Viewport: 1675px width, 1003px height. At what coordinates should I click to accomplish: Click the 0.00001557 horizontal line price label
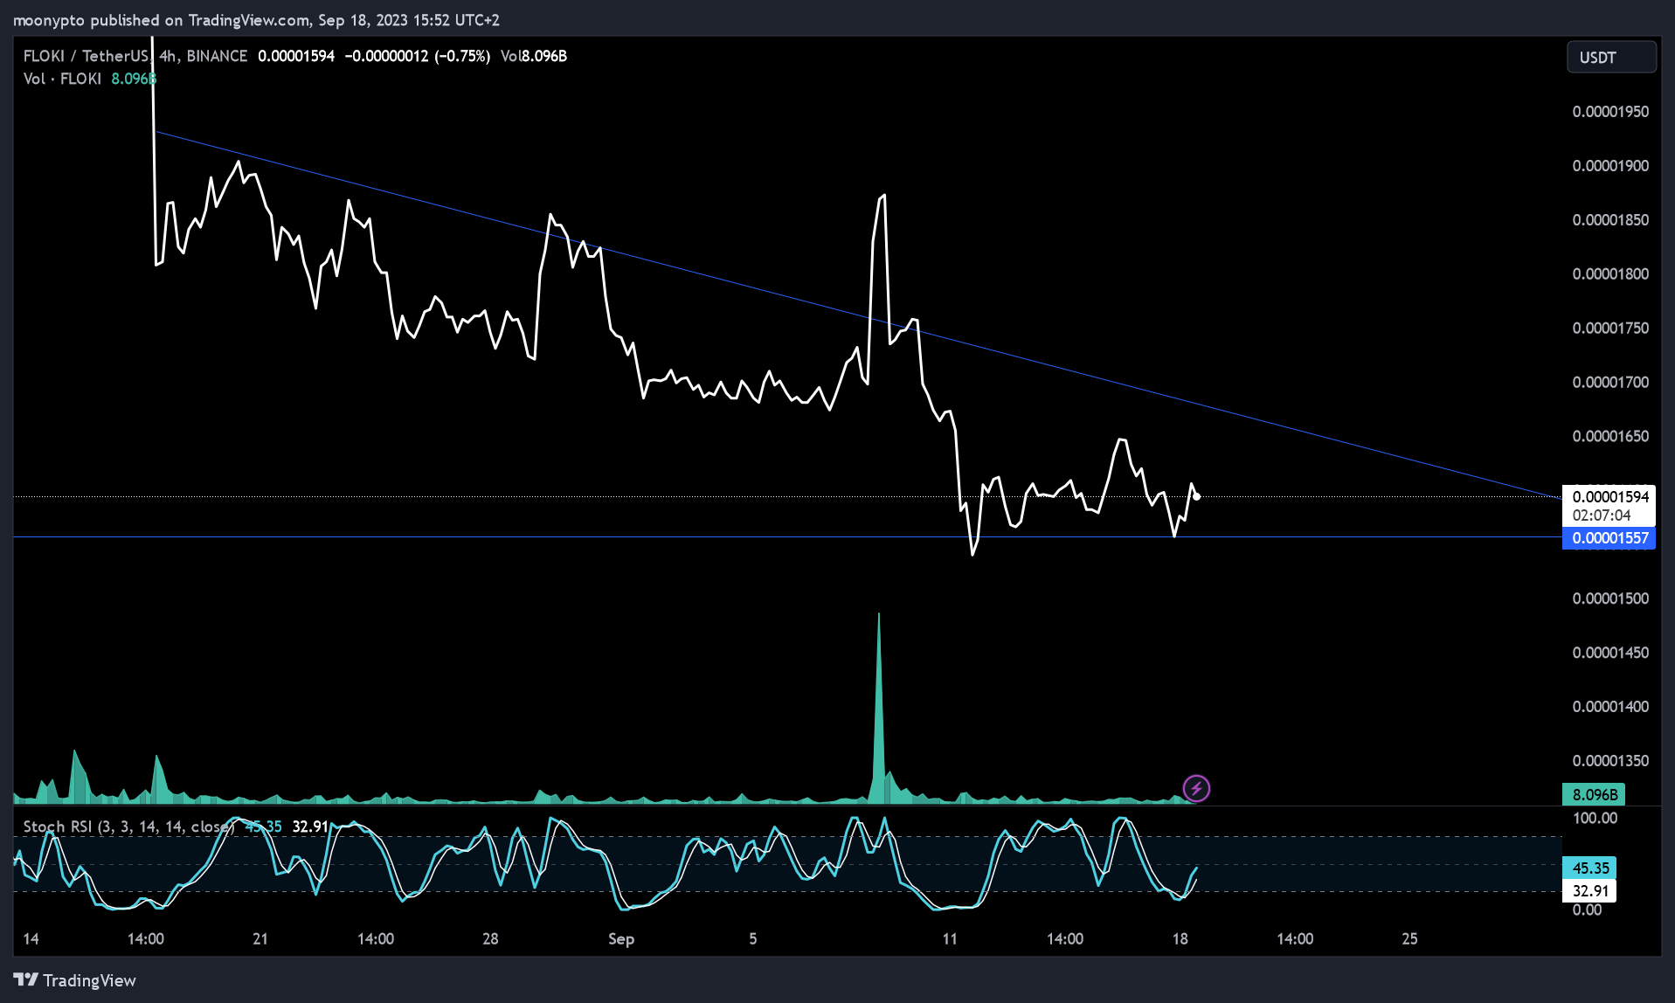[x=1609, y=538]
